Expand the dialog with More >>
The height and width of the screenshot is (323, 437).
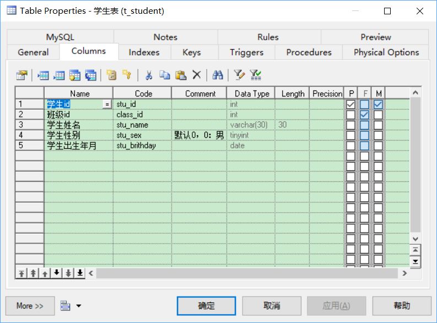click(30, 306)
